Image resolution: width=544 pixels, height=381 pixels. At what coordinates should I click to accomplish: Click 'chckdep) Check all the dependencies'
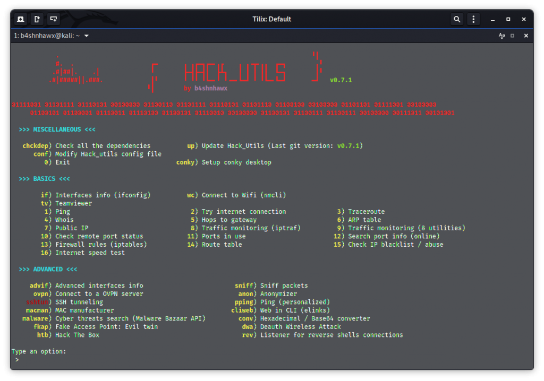pyautogui.click(x=87, y=145)
